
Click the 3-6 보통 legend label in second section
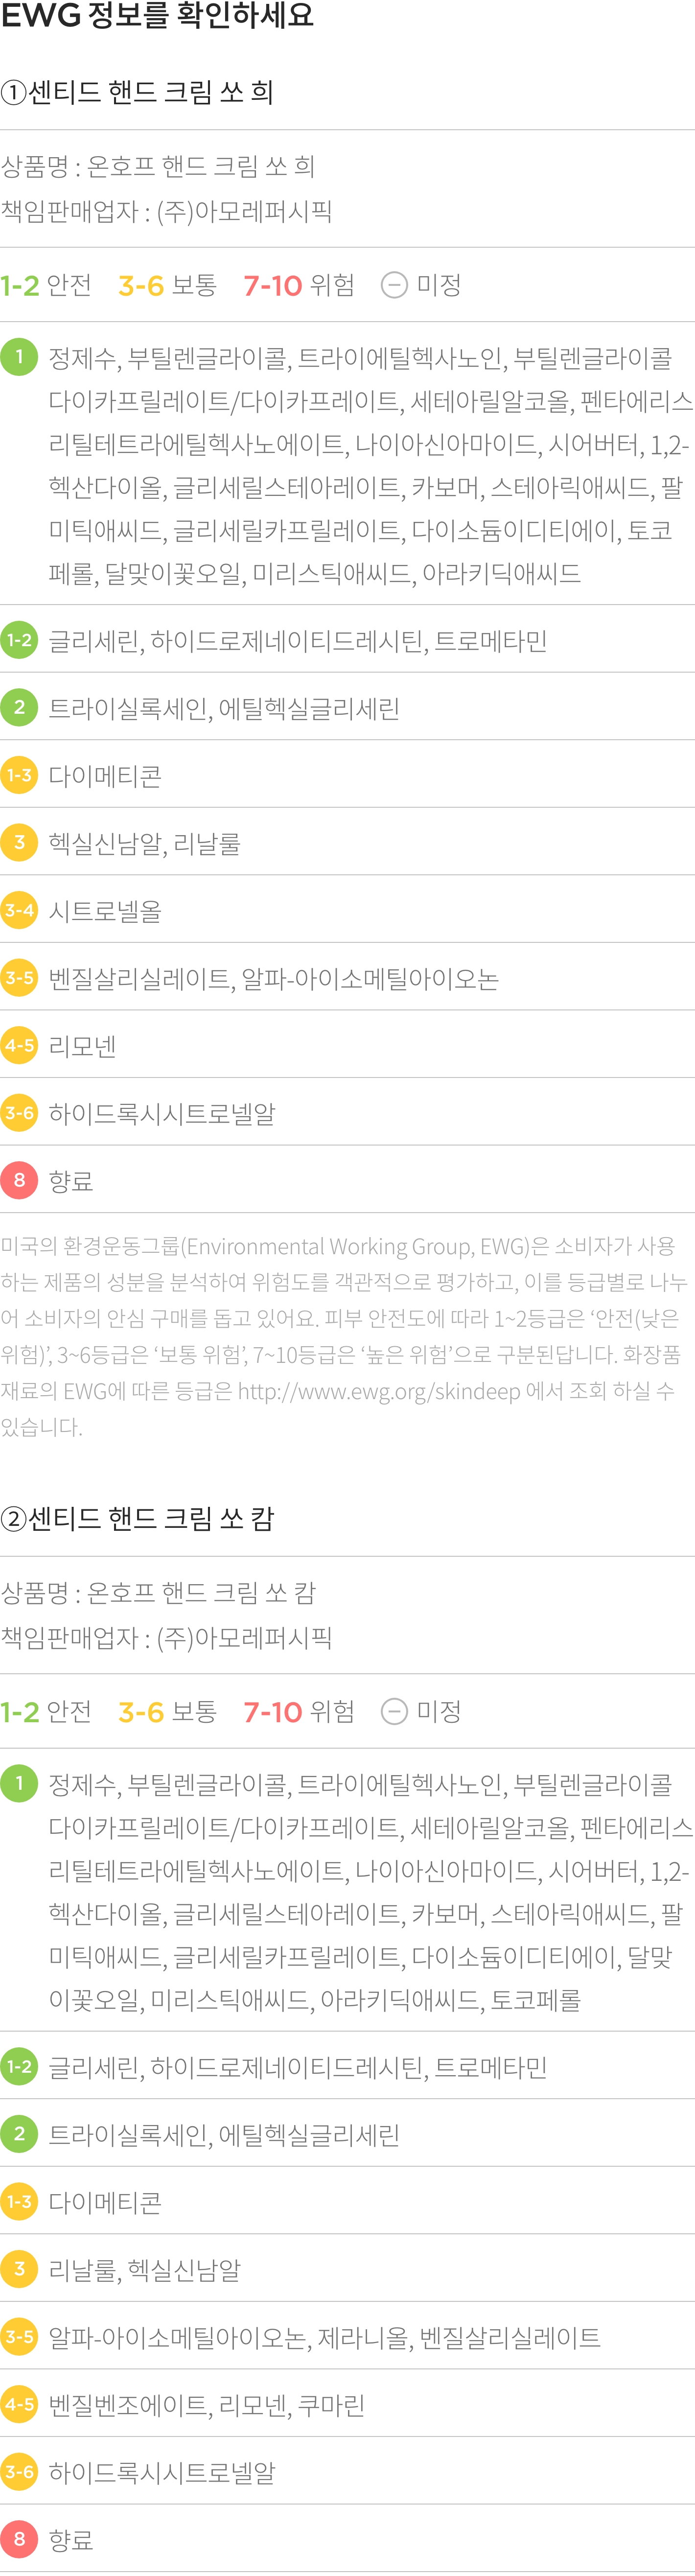click(167, 1712)
